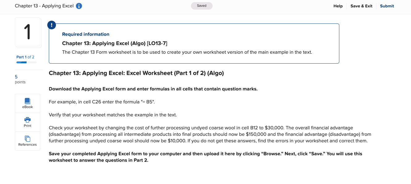Image resolution: width=411 pixels, height=184 pixels.
Task: Click the Chapter 13 - Applying Excel title
Action: [x=45, y=6]
